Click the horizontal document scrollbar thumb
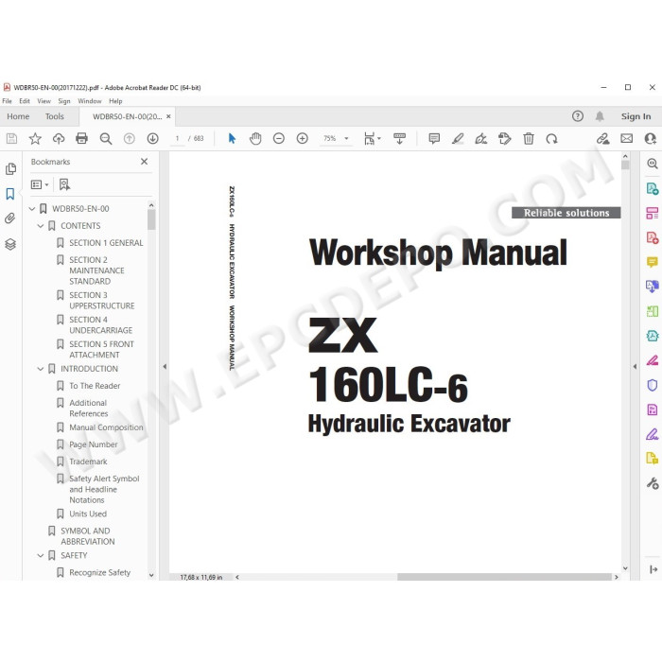 pos(504,577)
